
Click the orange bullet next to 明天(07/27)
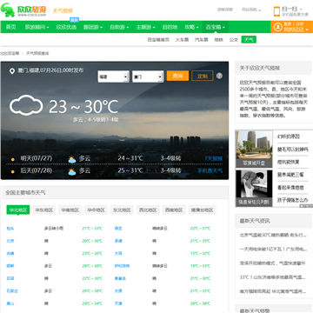click(12, 159)
